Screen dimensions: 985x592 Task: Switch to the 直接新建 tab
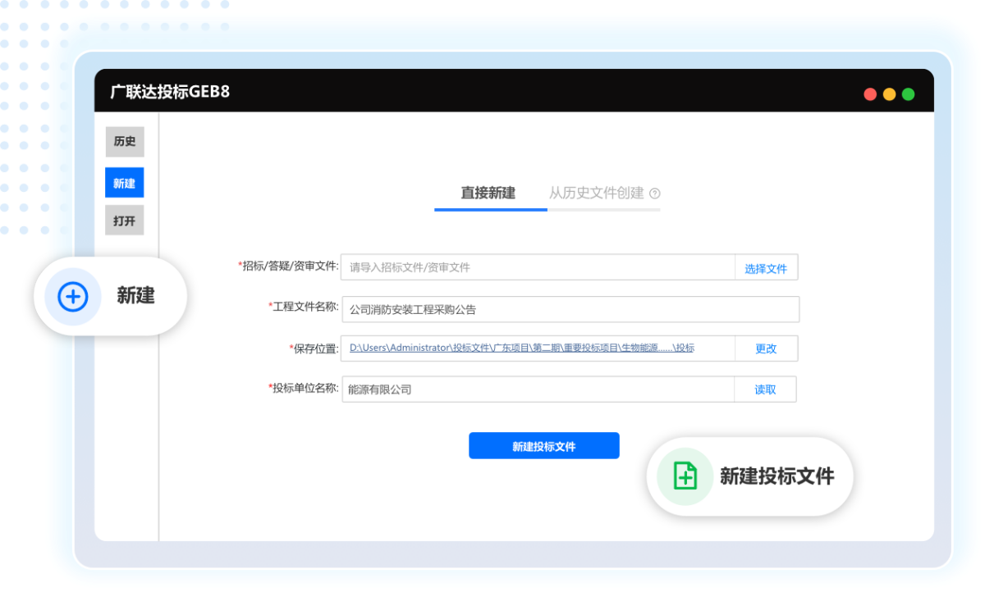489,194
